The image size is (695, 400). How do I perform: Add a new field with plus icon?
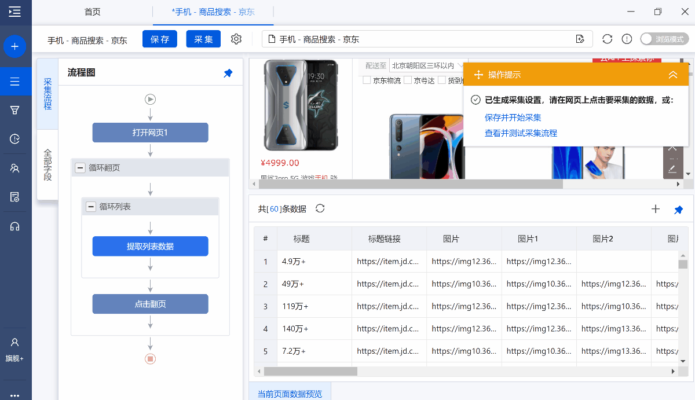tap(656, 209)
